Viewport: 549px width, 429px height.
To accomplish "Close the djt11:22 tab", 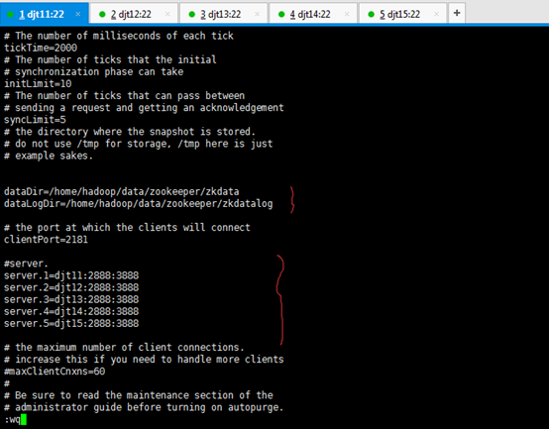I will (x=78, y=14).
